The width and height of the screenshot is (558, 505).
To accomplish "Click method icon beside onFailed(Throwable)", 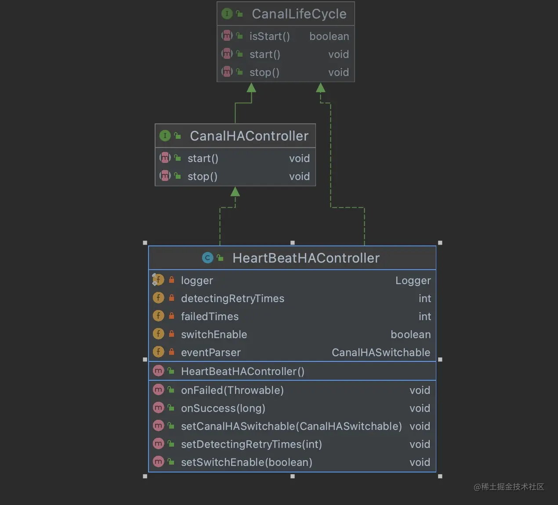I will pos(158,390).
